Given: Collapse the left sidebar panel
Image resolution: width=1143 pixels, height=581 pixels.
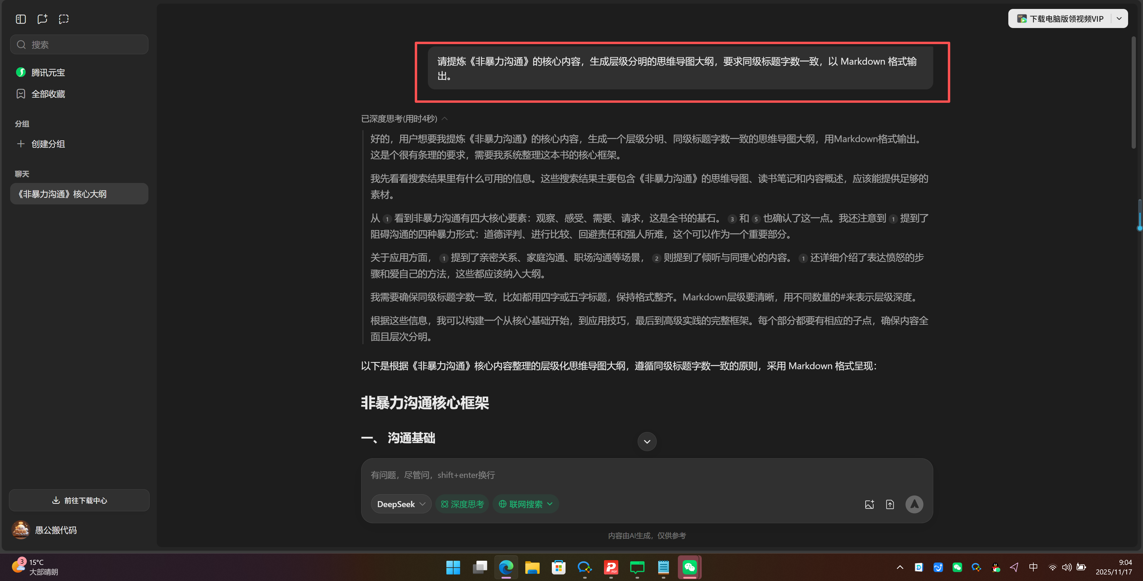Looking at the screenshot, I should coord(20,19).
